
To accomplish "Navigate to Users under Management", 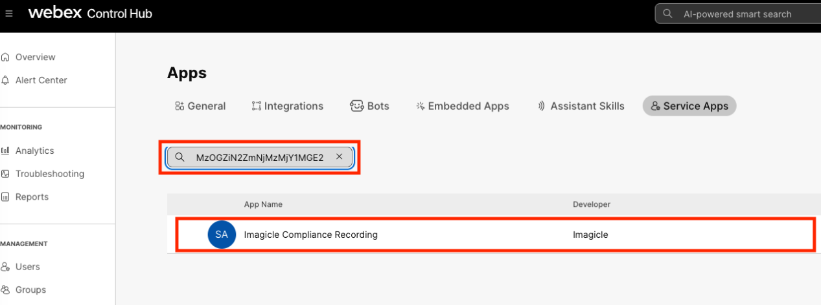I will point(27,267).
